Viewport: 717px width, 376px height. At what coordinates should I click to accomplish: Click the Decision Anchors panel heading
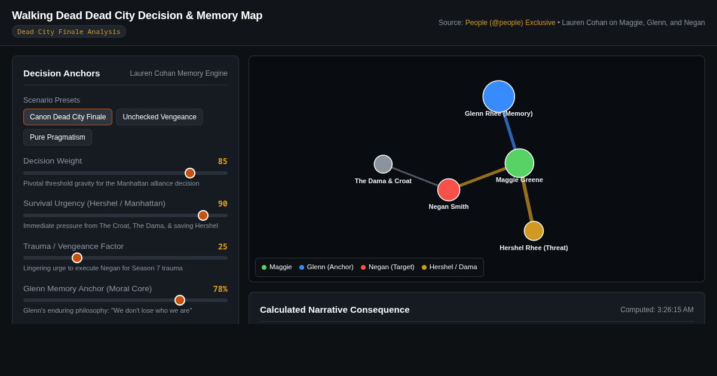62,73
